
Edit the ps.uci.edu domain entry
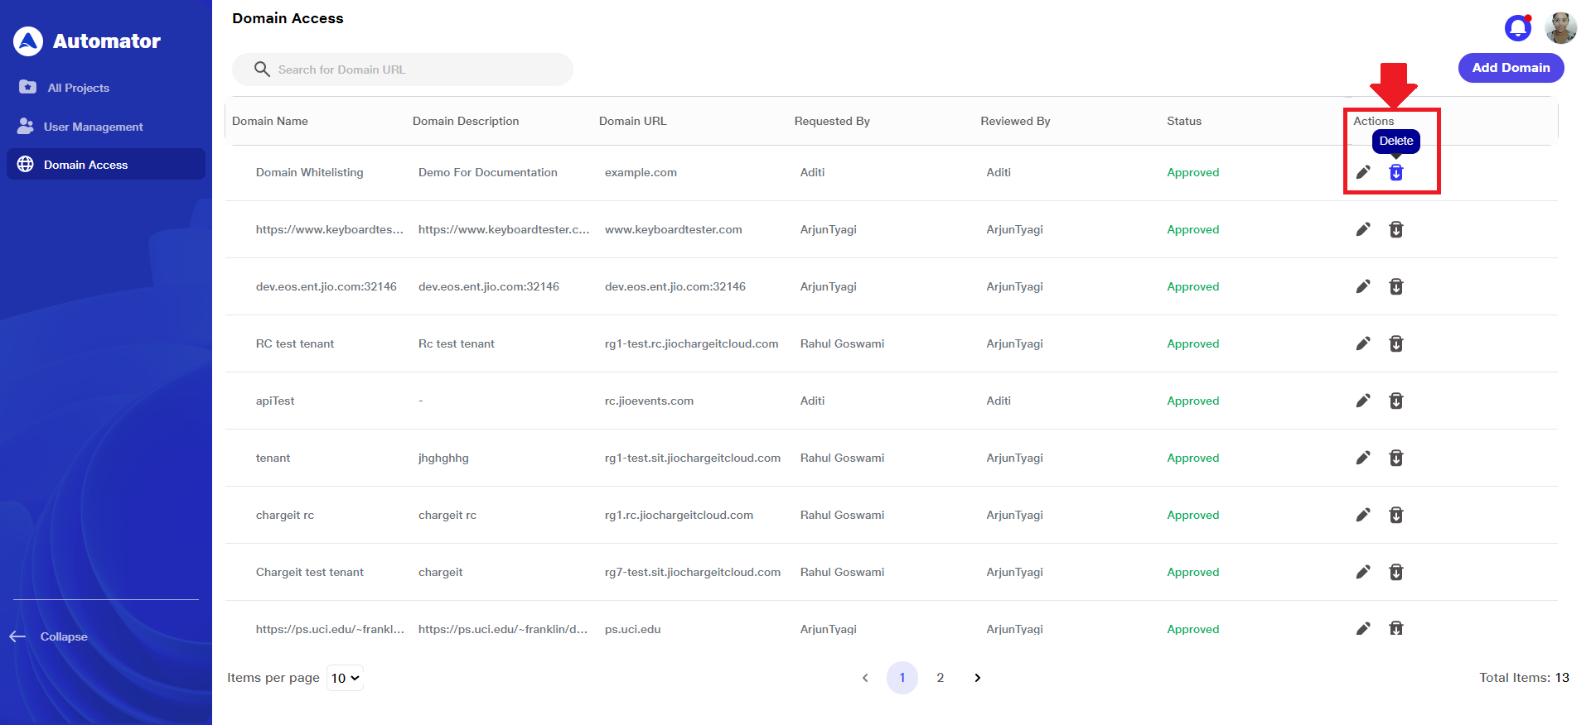click(1363, 629)
